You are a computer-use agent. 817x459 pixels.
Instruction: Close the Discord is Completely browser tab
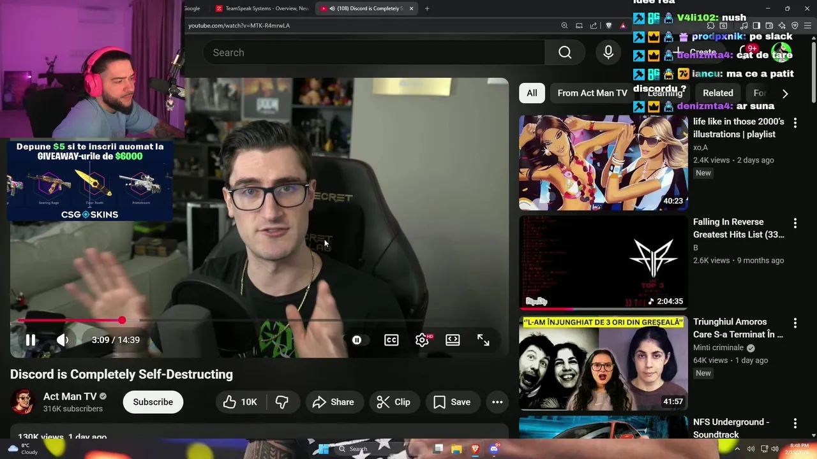[x=412, y=8]
